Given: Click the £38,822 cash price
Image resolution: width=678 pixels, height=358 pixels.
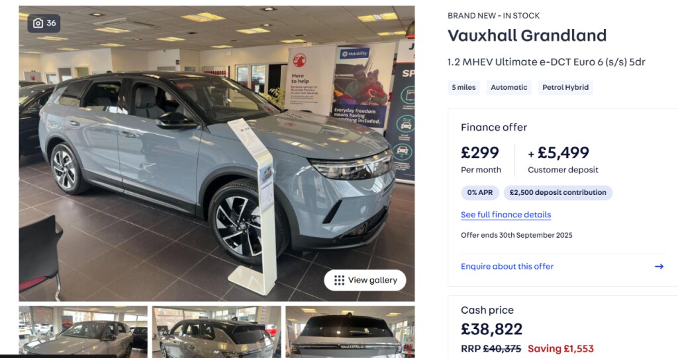Looking at the screenshot, I should 492,329.
